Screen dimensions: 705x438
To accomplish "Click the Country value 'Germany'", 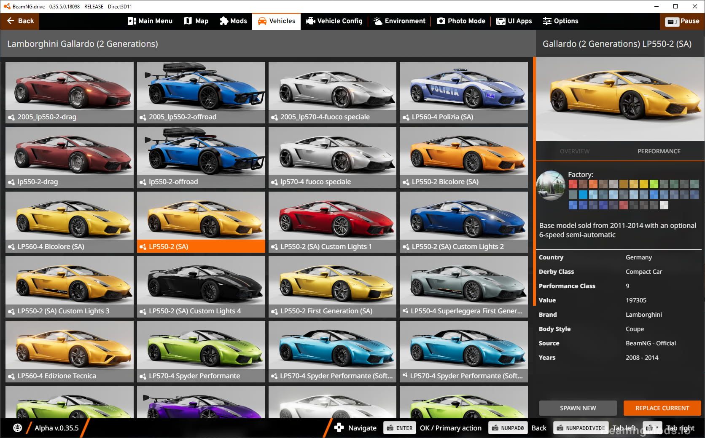I will point(638,257).
